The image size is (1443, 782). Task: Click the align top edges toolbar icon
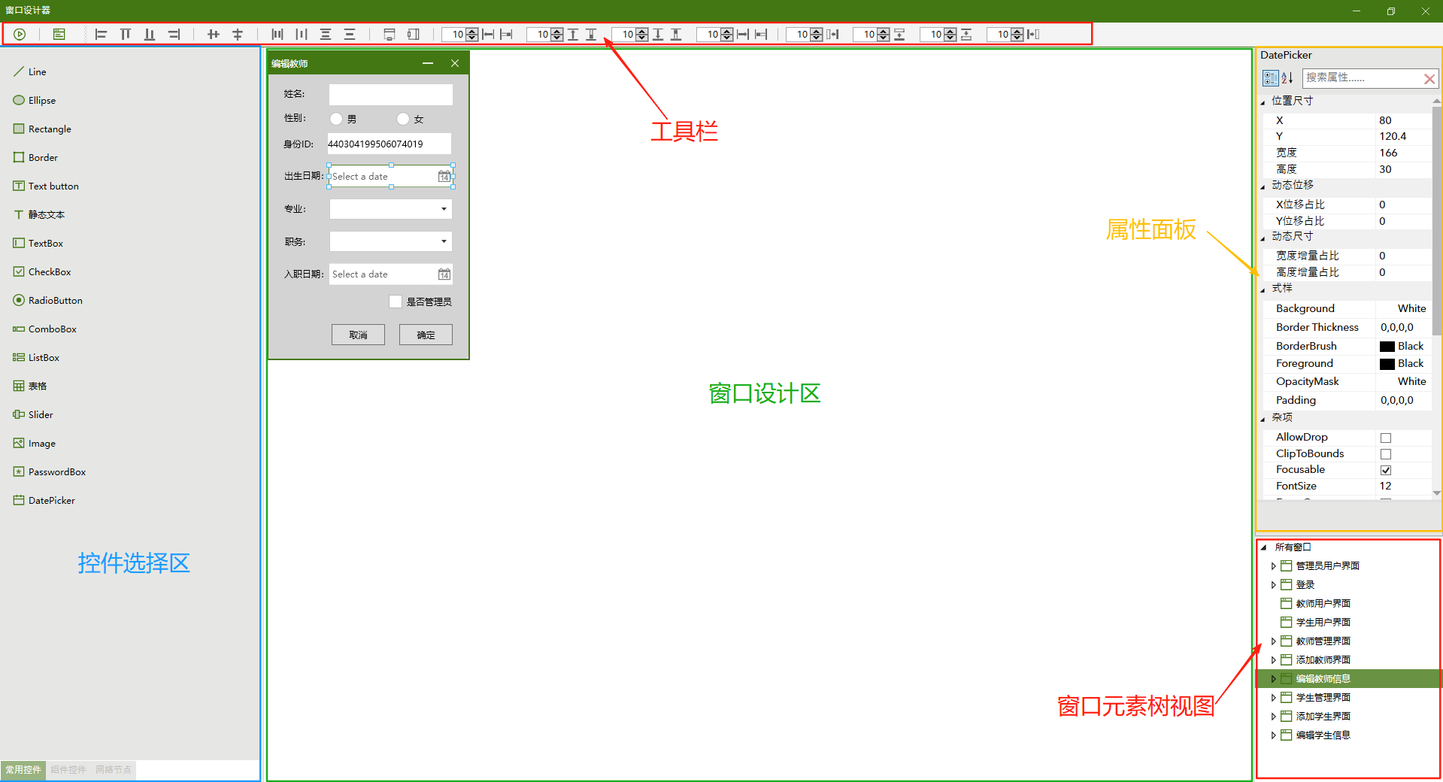pyautogui.click(x=126, y=34)
